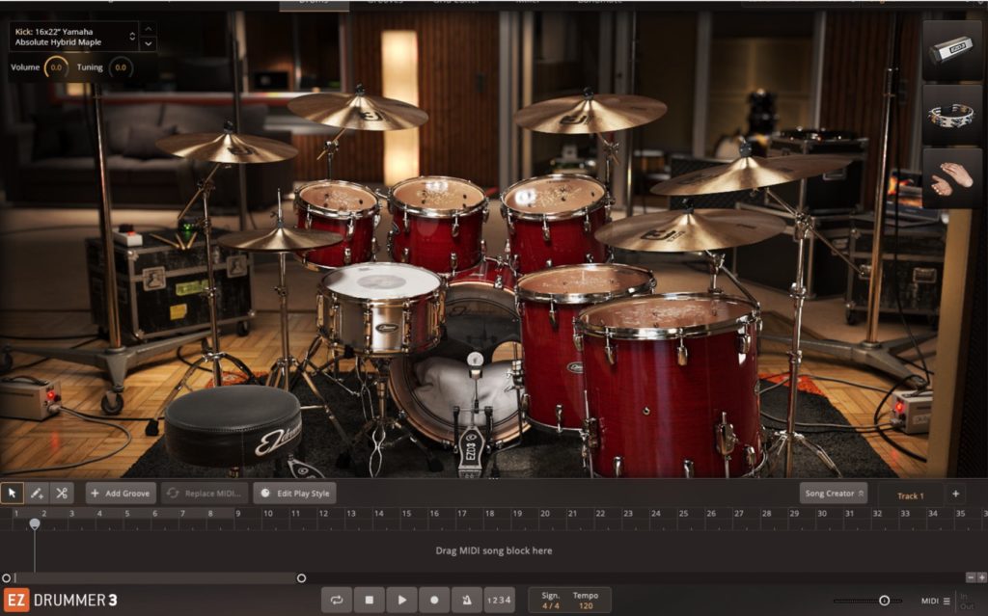The image size is (988, 616).
Task: Open Edit Play Style
Action: pyautogui.click(x=295, y=494)
